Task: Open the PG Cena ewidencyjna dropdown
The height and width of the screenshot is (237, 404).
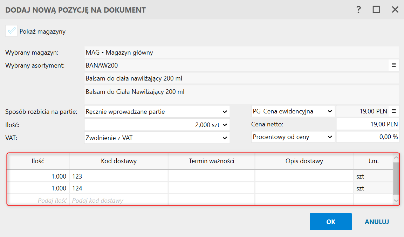Action: (x=329, y=111)
